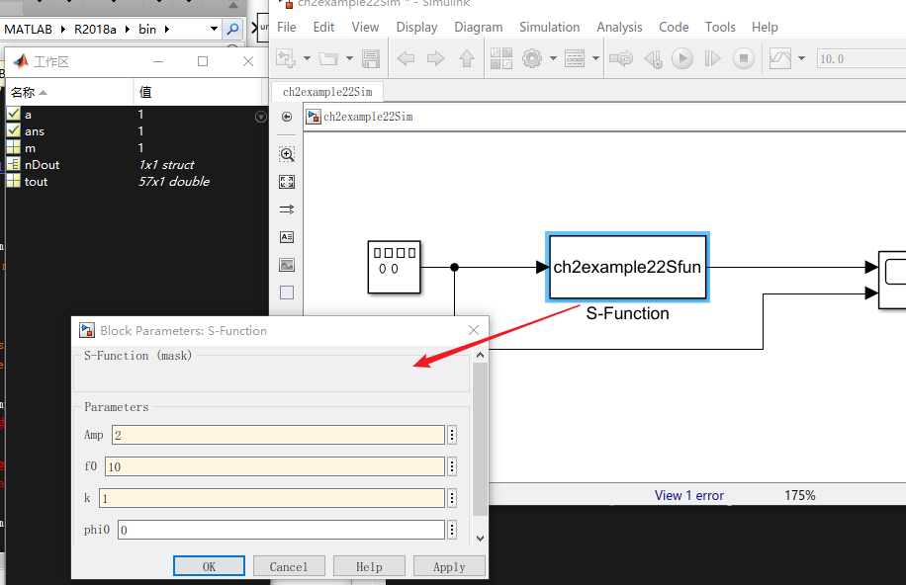
Task: Click the Fit to View palette icon
Action: click(x=287, y=182)
